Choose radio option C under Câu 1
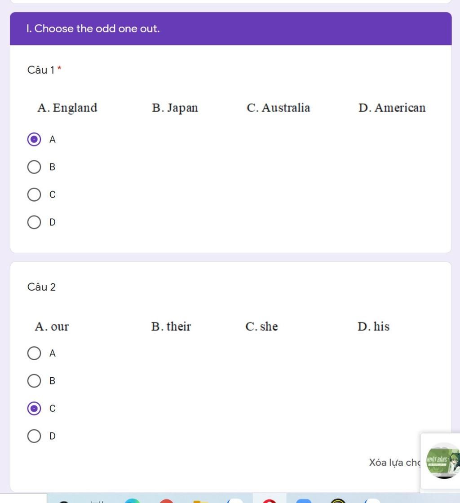This screenshot has height=503, width=460. point(34,194)
